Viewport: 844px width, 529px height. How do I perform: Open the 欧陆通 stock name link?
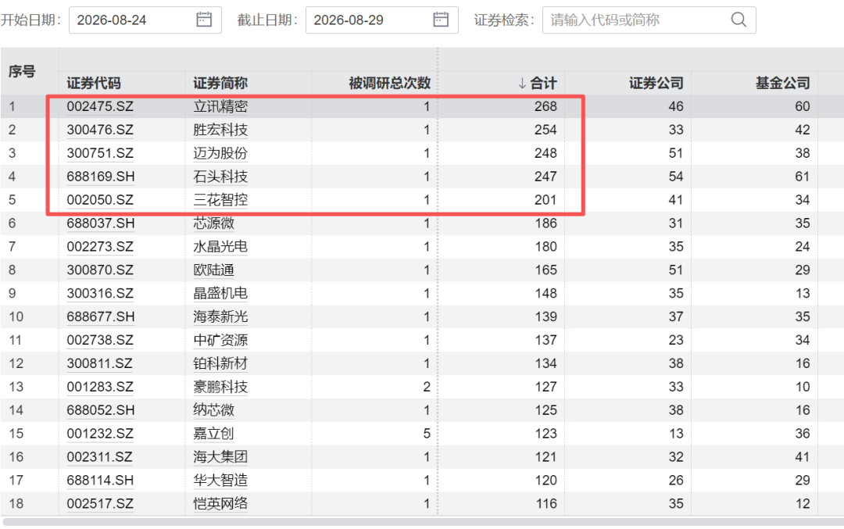pyautogui.click(x=213, y=270)
